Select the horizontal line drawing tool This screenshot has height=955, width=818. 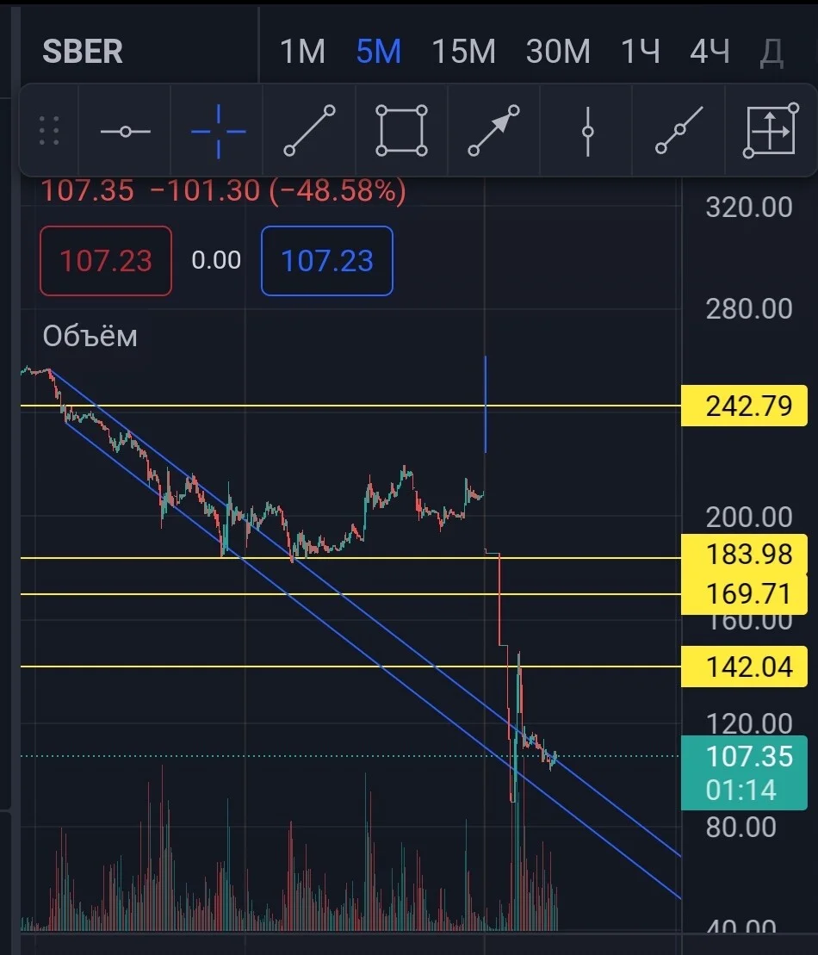click(x=126, y=132)
